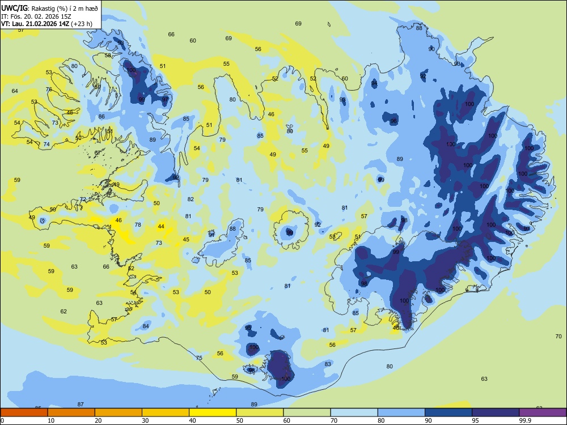
Task: Select the map value '84' in the southwest
Action: click(146, 326)
